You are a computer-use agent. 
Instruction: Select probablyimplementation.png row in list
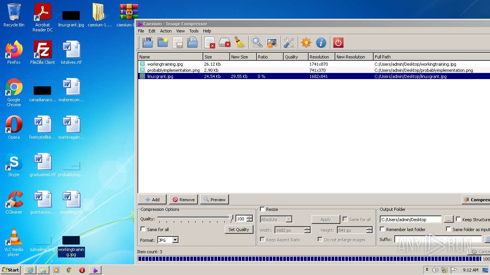pyautogui.click(x=314, y=70)
